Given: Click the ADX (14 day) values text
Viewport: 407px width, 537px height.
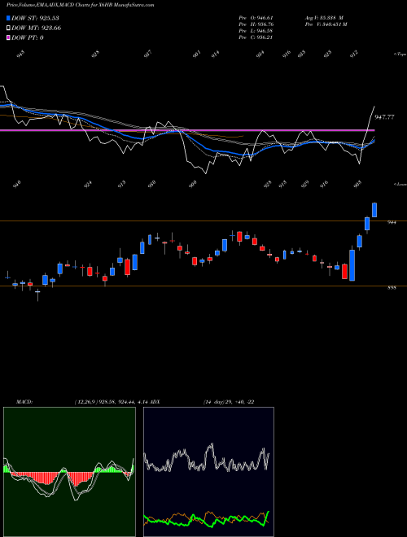Looking at the screenshot, I should (229, 402).
